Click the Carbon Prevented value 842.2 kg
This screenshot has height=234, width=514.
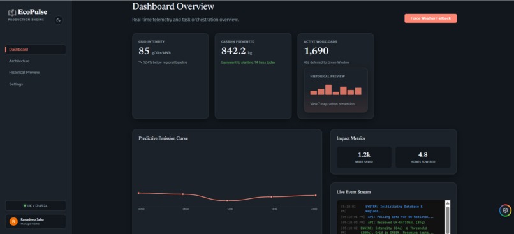237,51
